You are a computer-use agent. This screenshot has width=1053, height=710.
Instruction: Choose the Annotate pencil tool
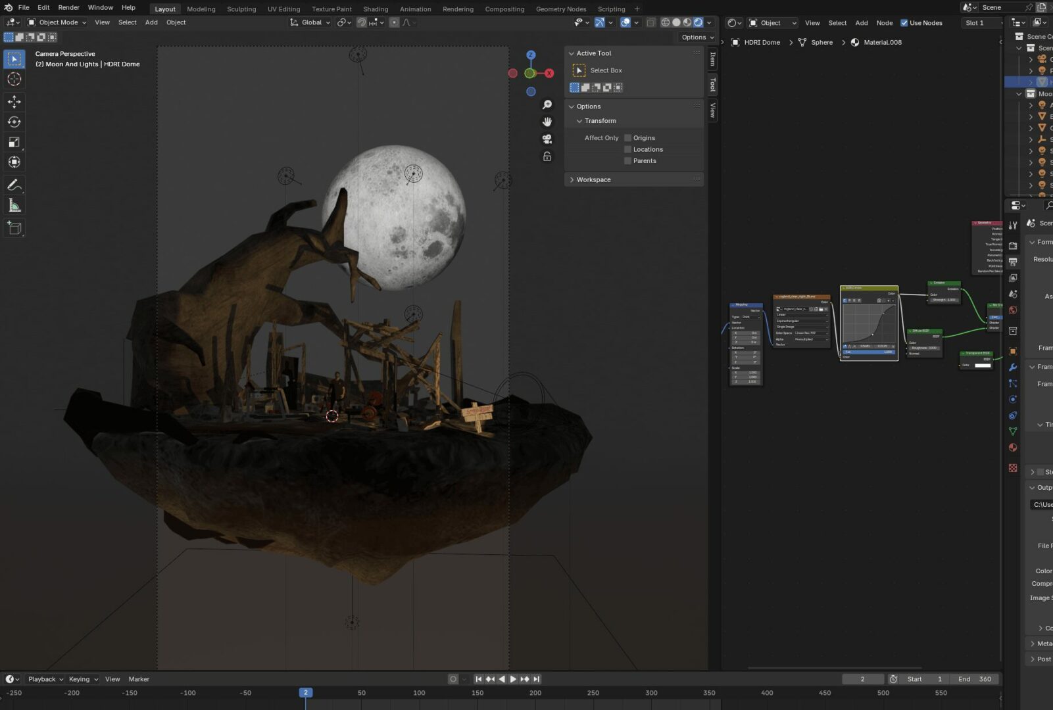click(14, 185)
